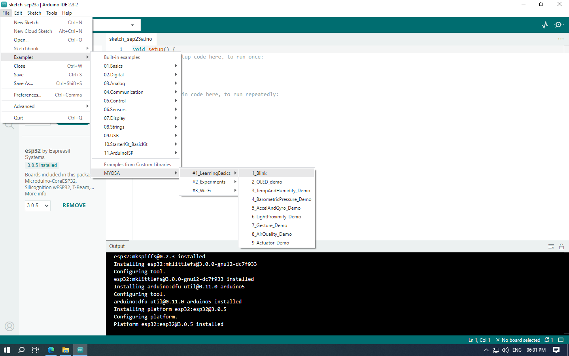Image resolution: width=569 pixels, height=356 pixels.
Task: Open volume control in system tray
Action: pyautogui.click(x=505, y=350)
